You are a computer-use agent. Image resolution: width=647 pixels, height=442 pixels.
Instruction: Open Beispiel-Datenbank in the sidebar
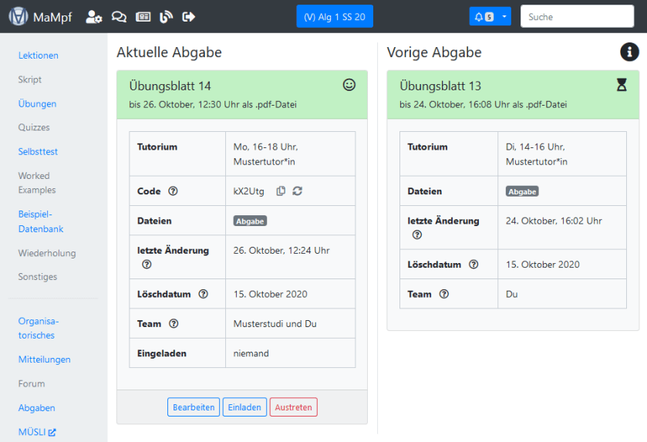41,221
